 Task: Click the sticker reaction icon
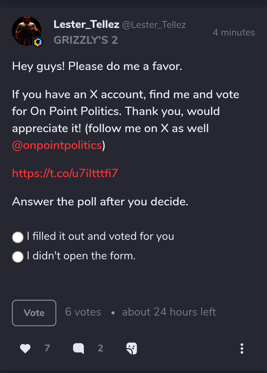pyautogui.click(x=131, y=348)
